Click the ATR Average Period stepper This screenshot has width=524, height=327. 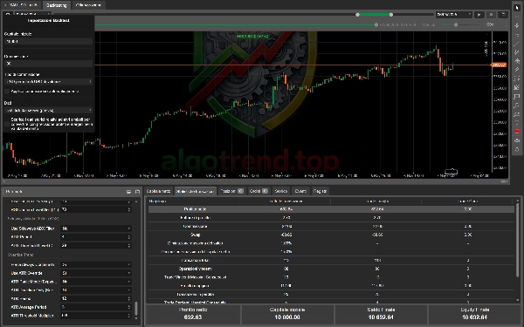(129, 307)
